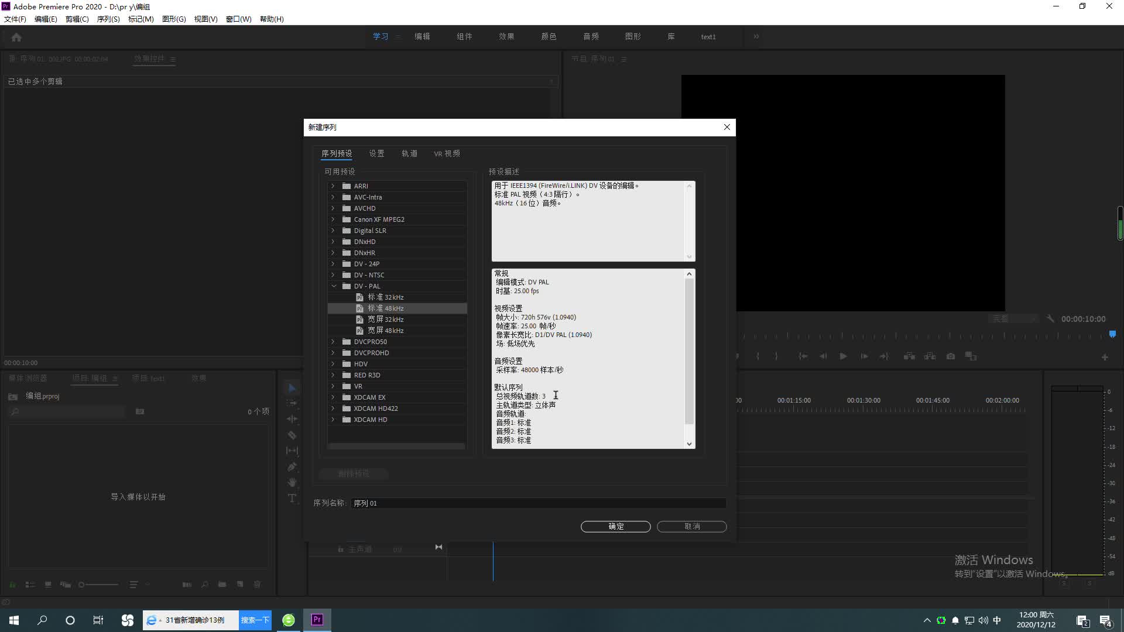Screen dimensions: 1124x632
Task: Open the Windows Start menu
Action: coord(14,620)
